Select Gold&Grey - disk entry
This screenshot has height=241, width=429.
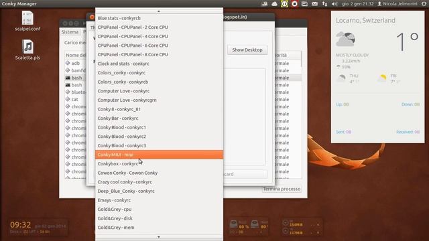point(159,218)
